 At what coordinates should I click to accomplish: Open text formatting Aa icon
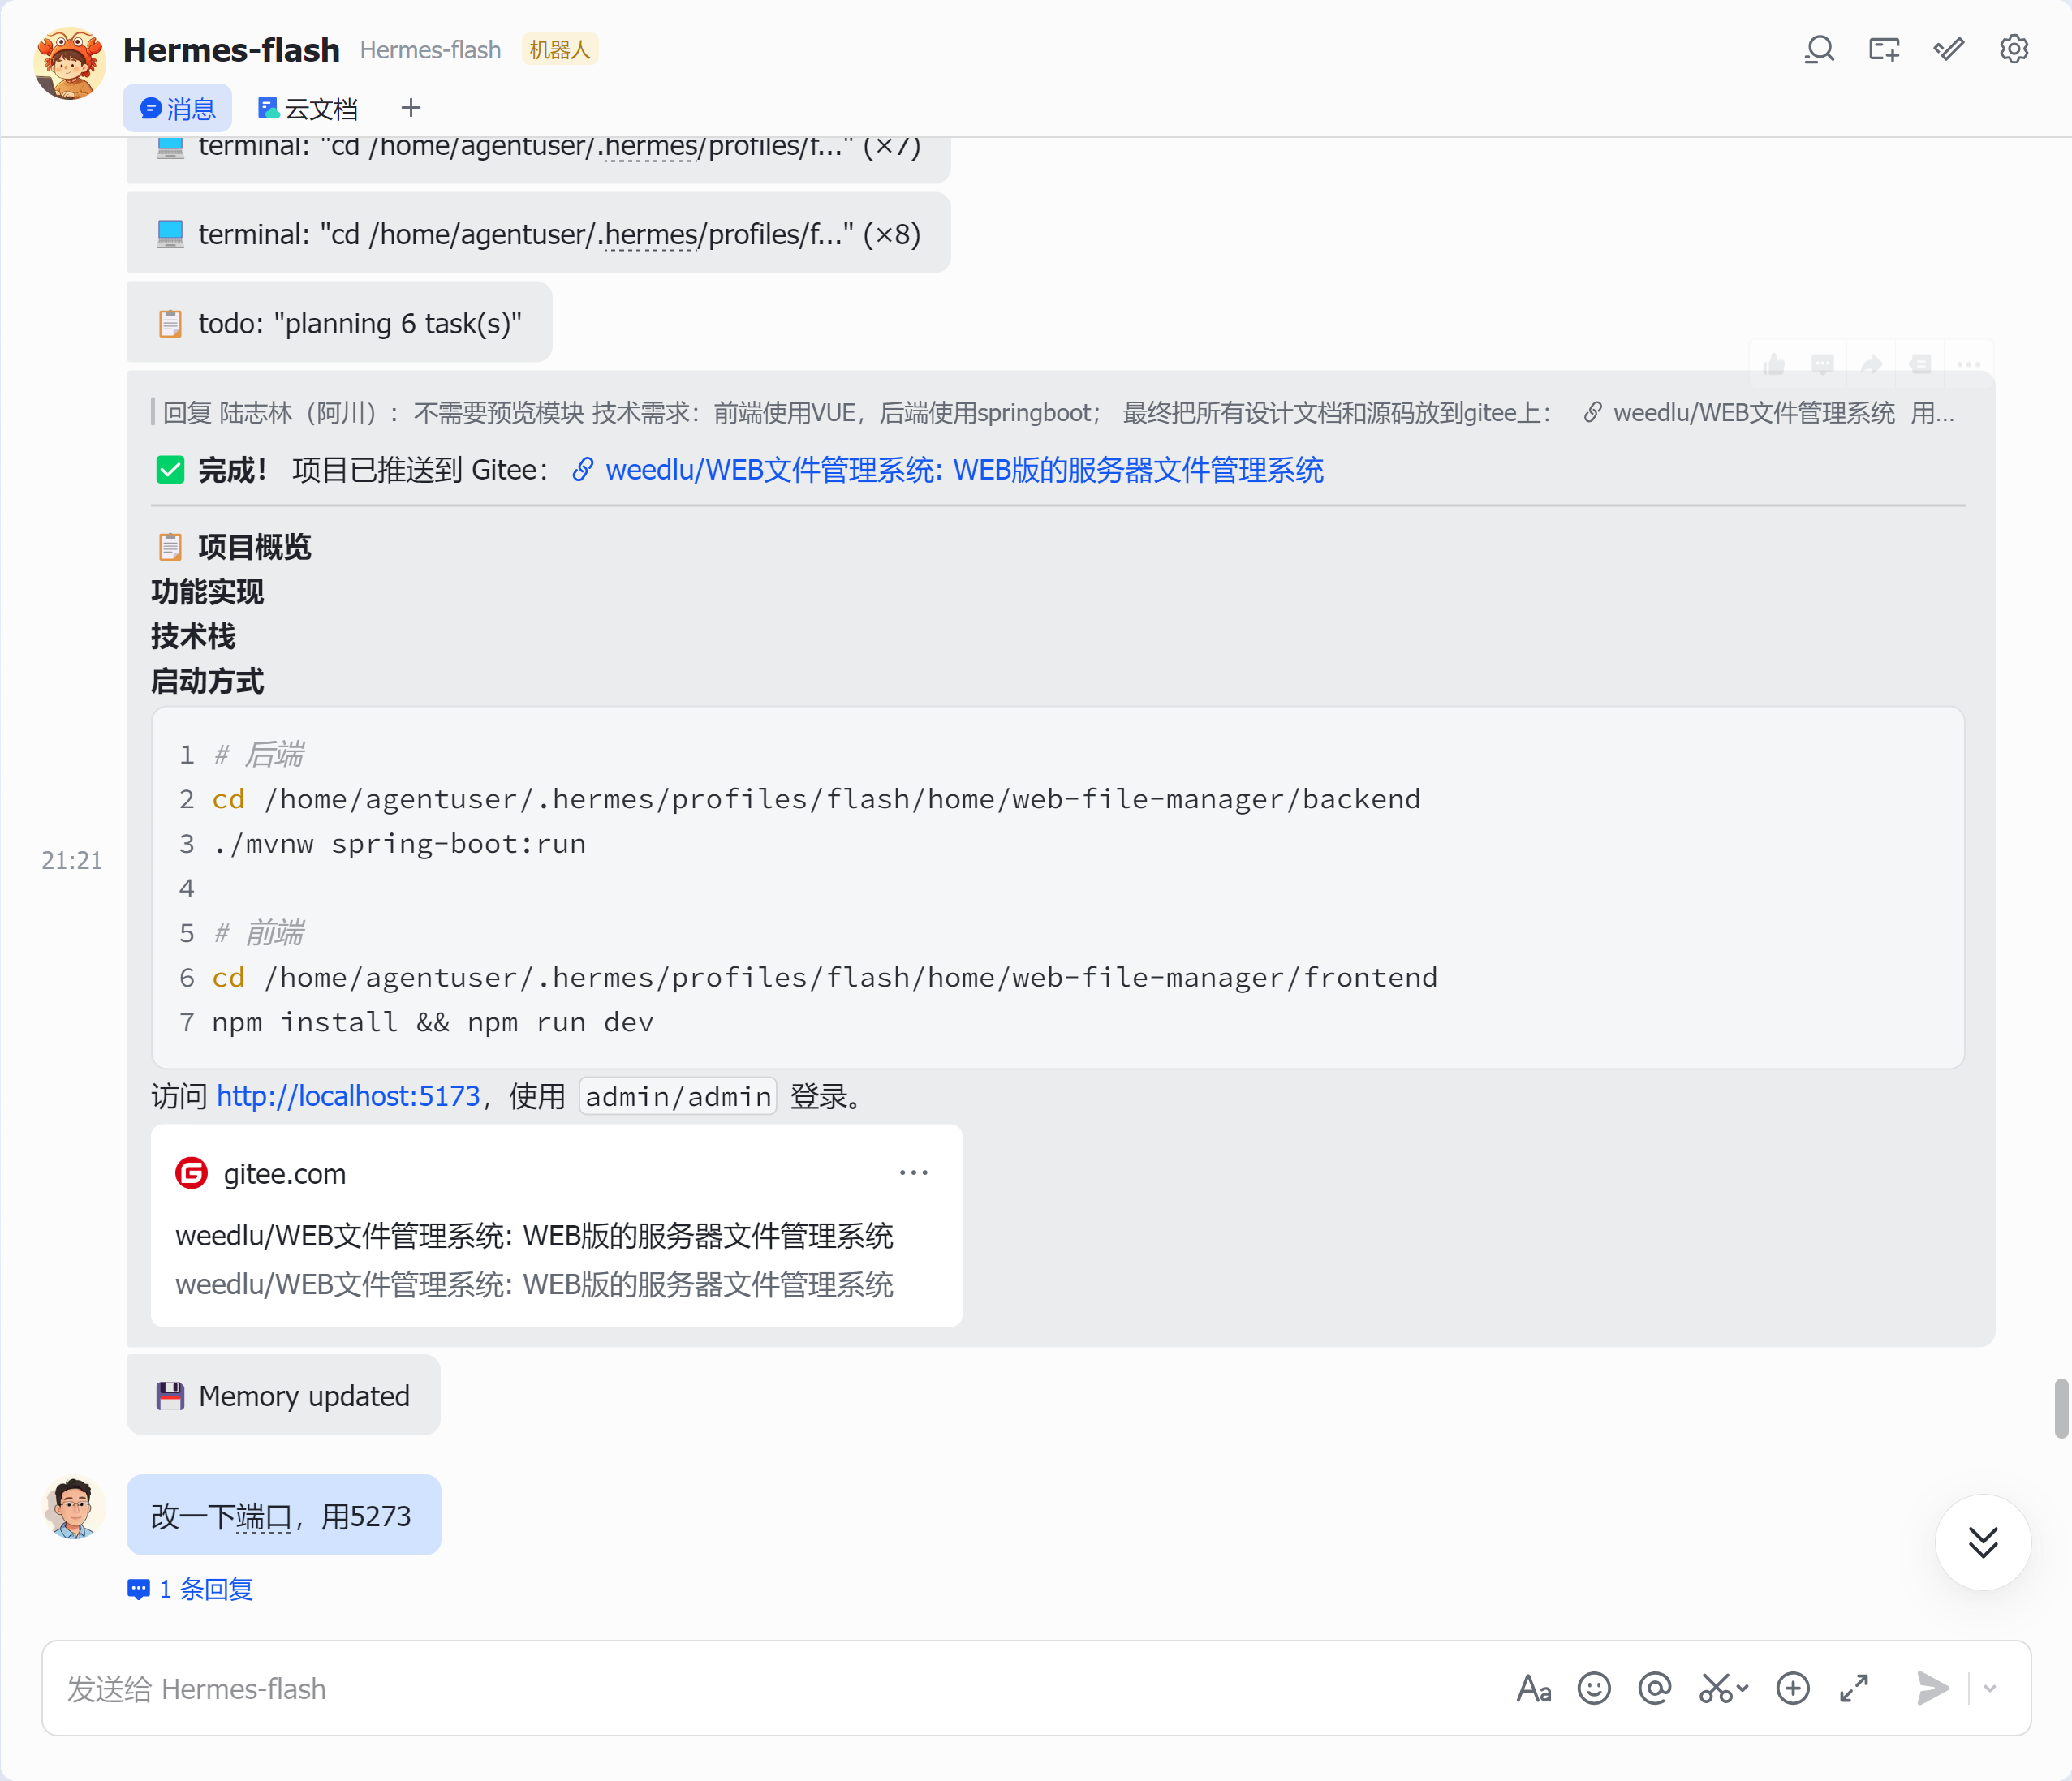(1533, 1688)
